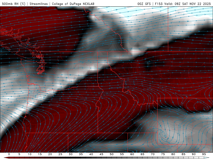The image size is (213, 159).
Task: Click the "College of DuPage NEXLAB" header text
Action: [x=73, y=4]
